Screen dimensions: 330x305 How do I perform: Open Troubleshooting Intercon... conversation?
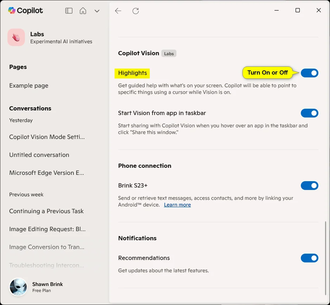click(x=46, y=265)
